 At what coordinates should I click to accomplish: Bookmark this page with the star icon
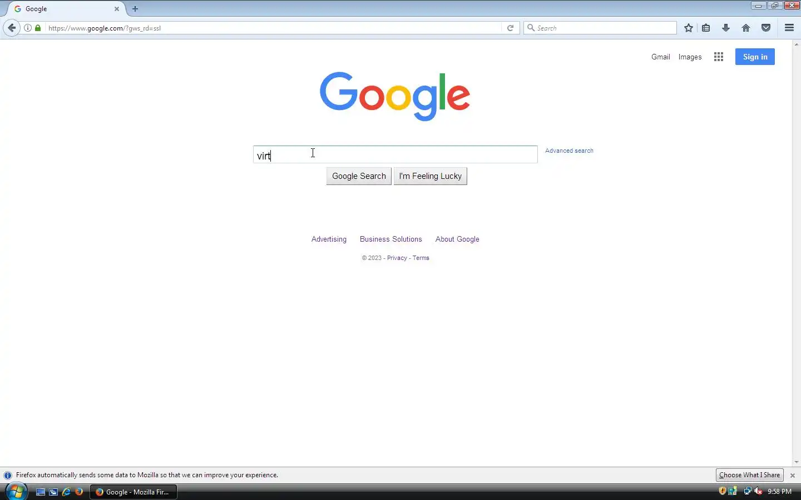click(x=689, y=28)
